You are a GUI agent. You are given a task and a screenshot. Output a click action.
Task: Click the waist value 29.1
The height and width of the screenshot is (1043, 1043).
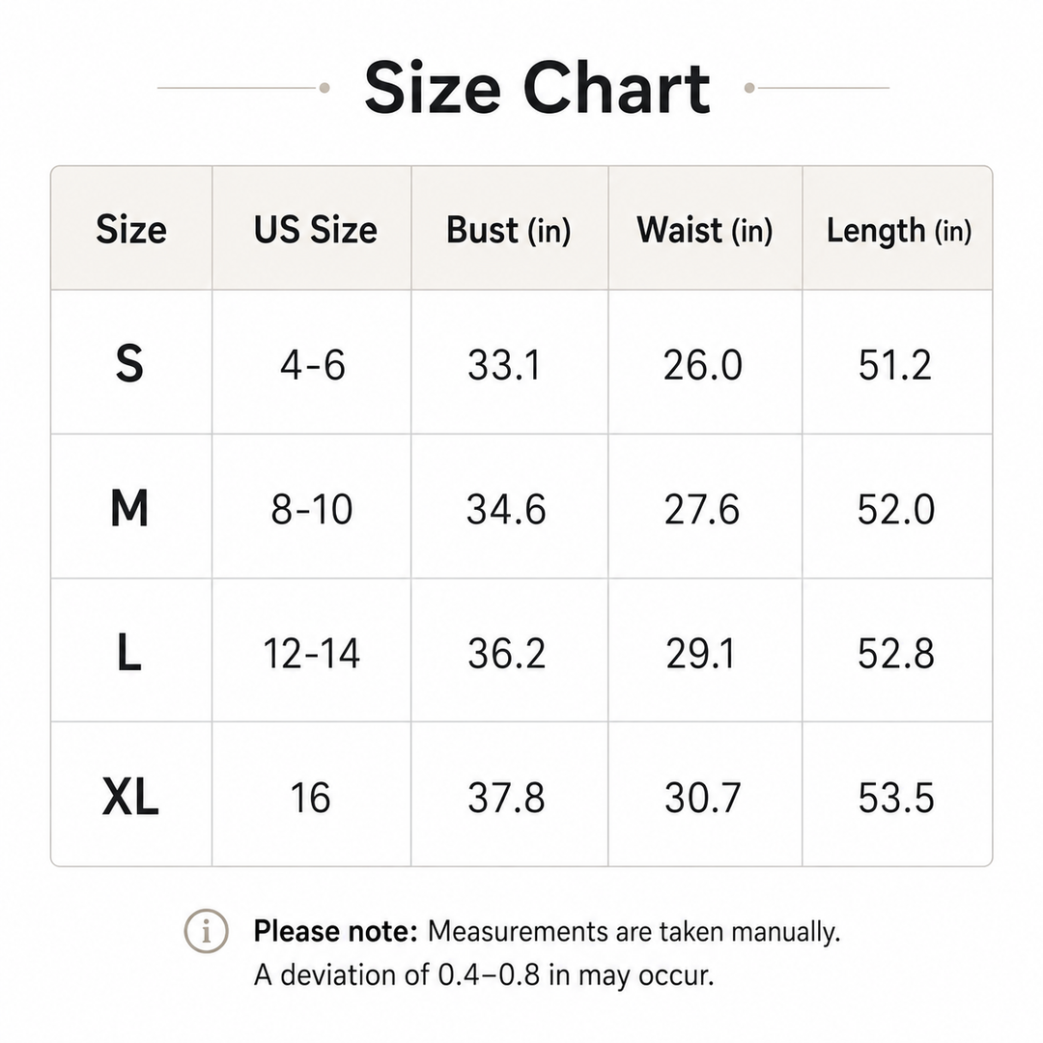701,653
